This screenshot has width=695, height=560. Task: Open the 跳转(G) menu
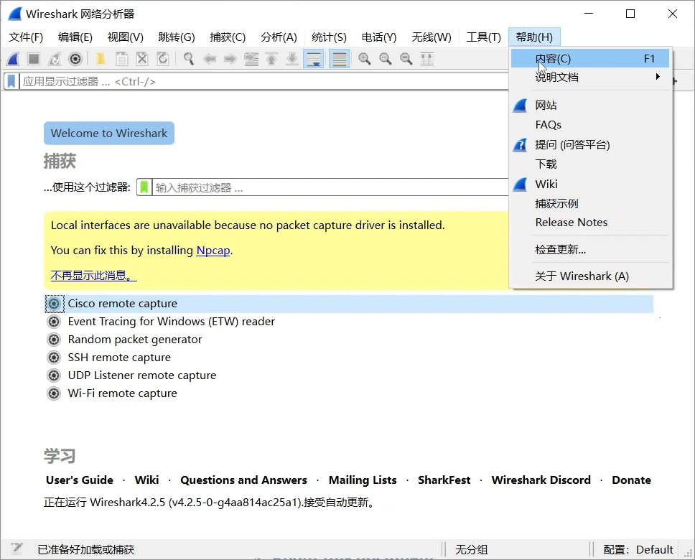point(177,37)
